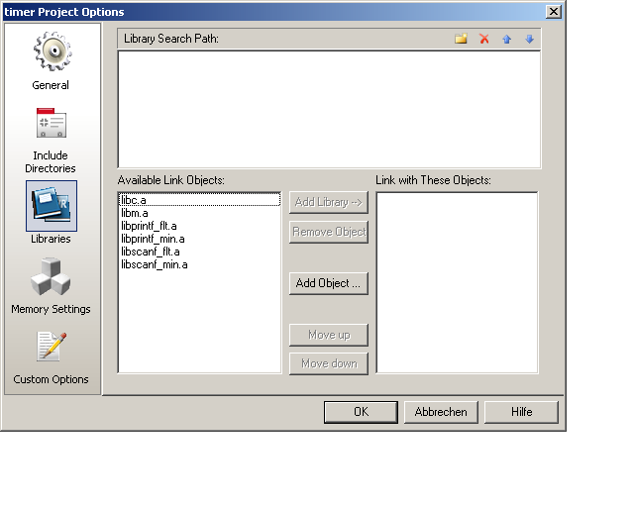Viewport: 634px width, 507px height.
Task: Confirm with the OK button
Action: [x=361, y=412]
